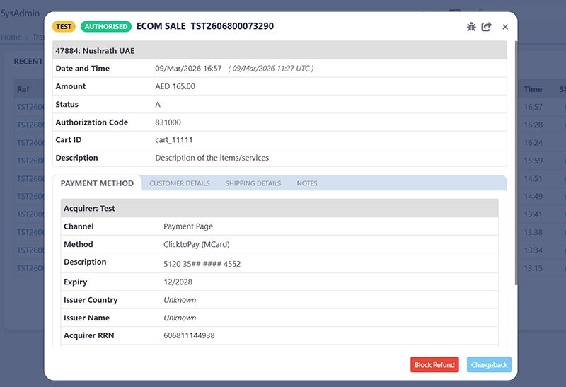Click the Chargeback button
Viewport: 566px width, 387px height.
[489, 365]
